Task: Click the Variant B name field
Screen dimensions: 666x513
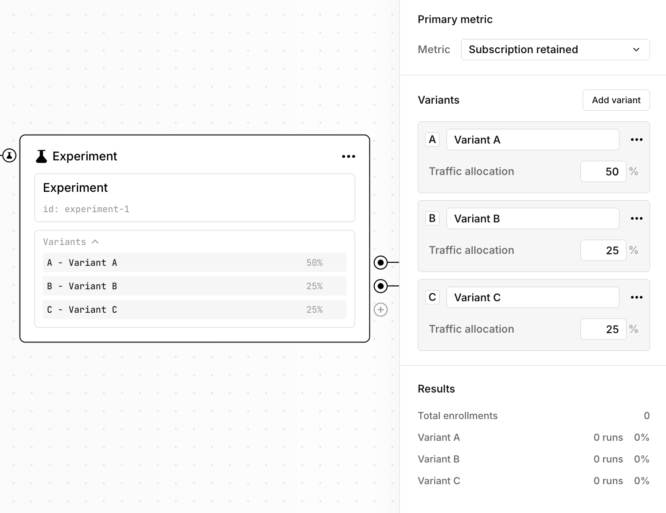Action: pyautogui.click(x=533, y=219)
